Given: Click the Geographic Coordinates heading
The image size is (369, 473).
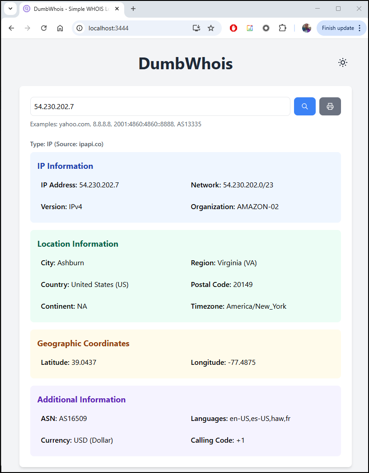Looking at the screenshot, I should 84,343.
